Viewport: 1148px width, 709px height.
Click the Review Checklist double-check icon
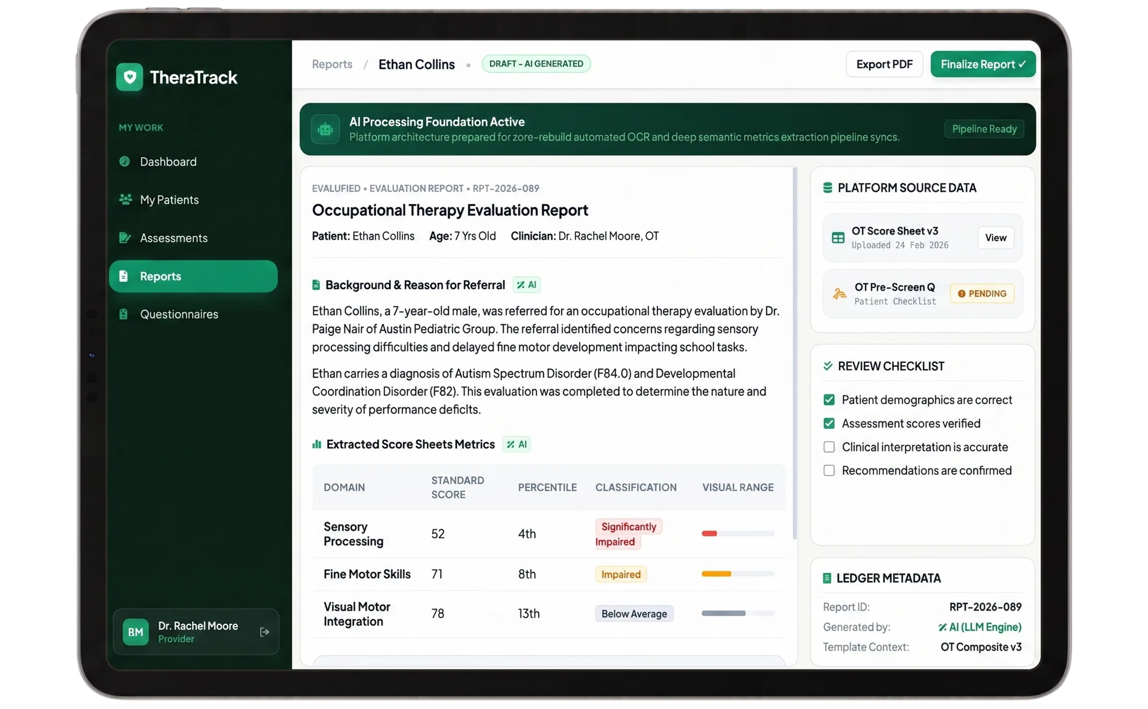pos(828,366)
